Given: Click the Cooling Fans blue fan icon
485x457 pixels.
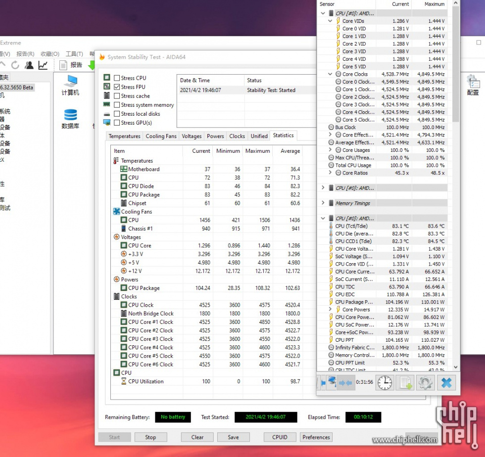Looking at the screenshot, I should tap(116, 212).
